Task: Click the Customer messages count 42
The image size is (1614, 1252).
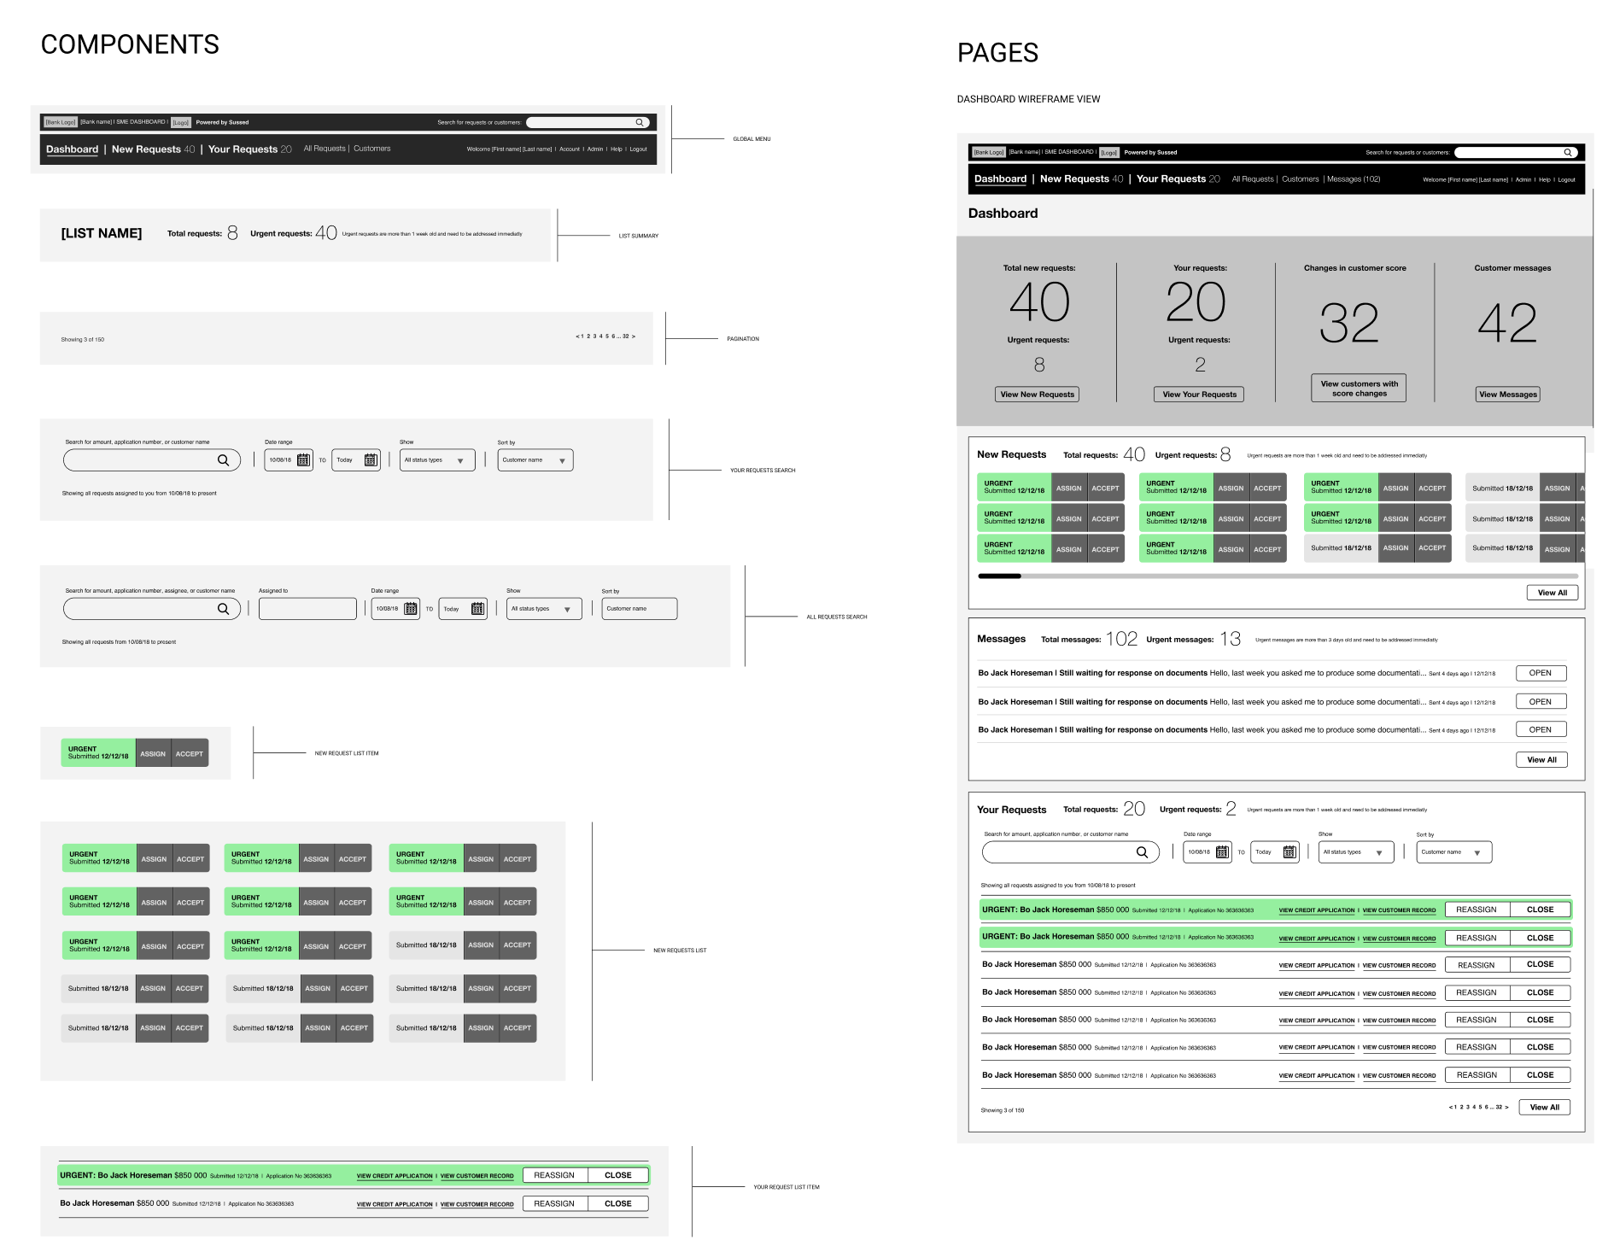Action: (x=1507, y=323)
